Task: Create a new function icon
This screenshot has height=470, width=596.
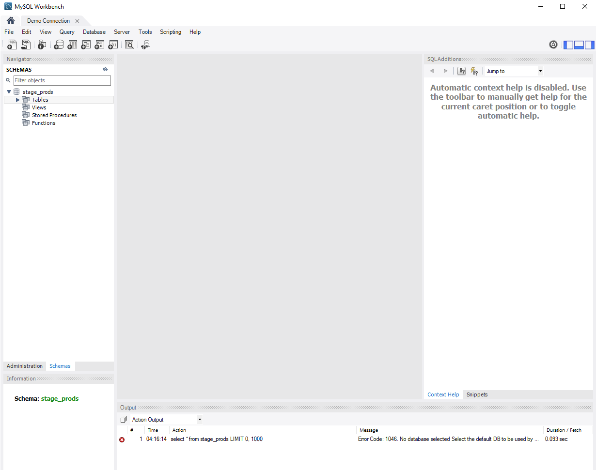Action: click(113, 45)
